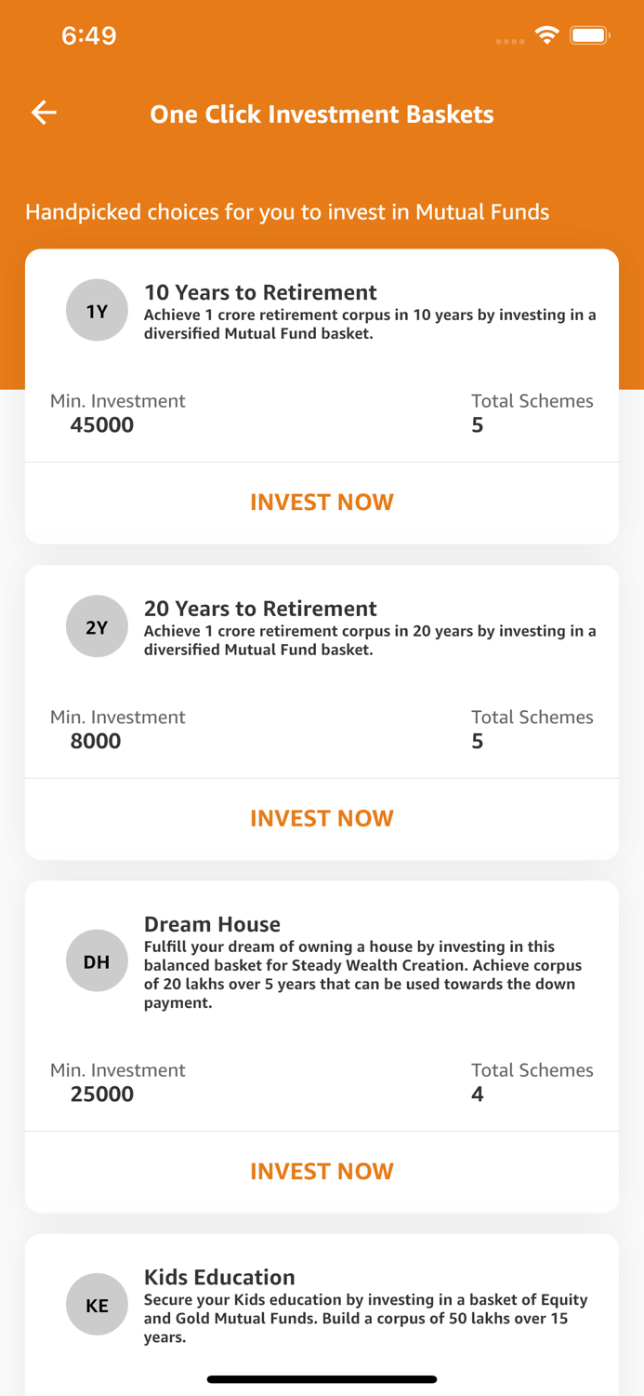Expand the 20 Years to Retirement card
The width and height of the screenshot is (644, 1396).
tap(322, 671)
